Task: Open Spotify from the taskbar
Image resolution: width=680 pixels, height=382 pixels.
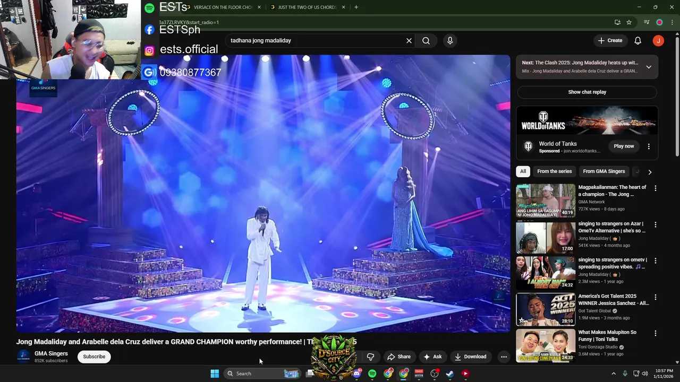Action: pos(372,374)
